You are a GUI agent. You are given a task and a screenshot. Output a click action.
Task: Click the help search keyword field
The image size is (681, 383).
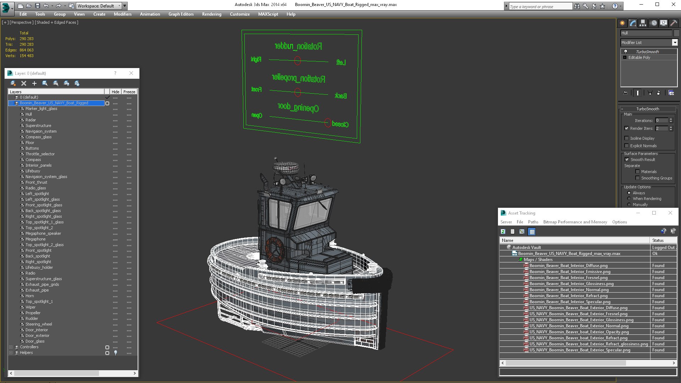point(540,6)
